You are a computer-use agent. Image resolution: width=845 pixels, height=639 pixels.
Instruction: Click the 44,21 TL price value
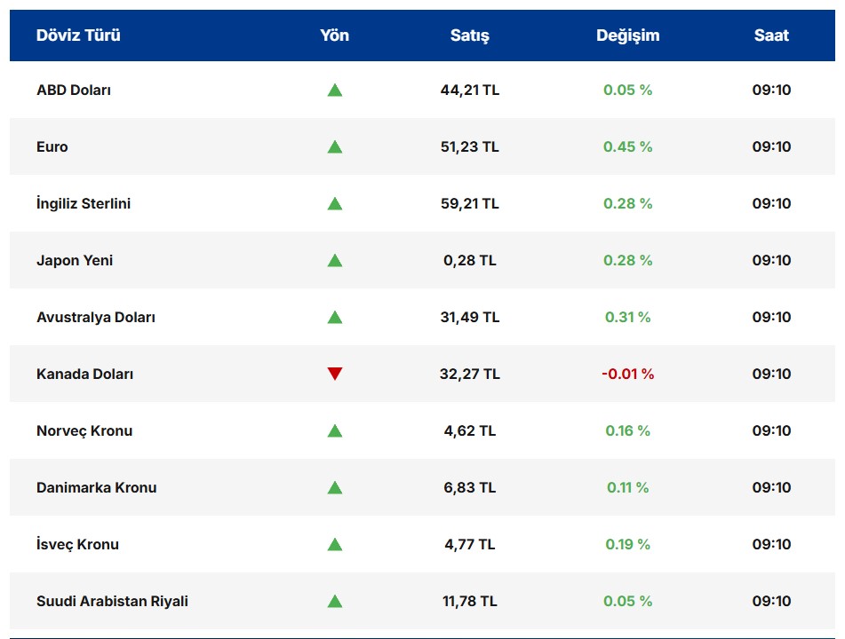click(469, 90)
